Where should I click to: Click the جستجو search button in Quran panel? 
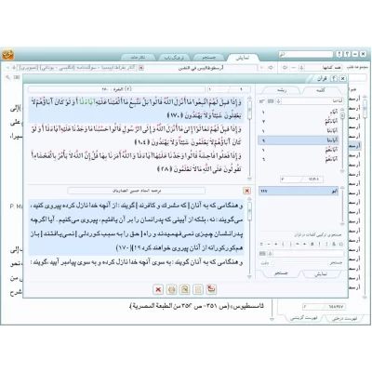pyautogui.click(x=336, y=263)
